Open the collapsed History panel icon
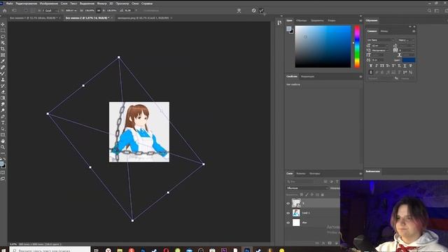Viewport: 448px width, 252px height. (x=279, y=23)
